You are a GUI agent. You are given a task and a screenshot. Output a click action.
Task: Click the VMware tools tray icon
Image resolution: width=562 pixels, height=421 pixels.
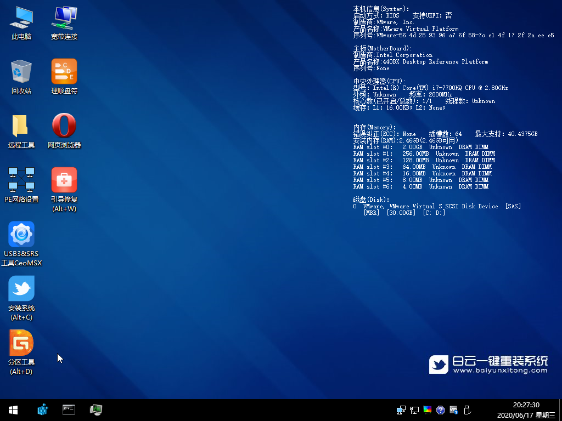454,410
